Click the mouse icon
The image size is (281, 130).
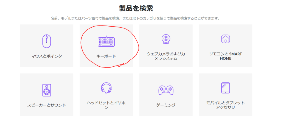click(47, 41)
